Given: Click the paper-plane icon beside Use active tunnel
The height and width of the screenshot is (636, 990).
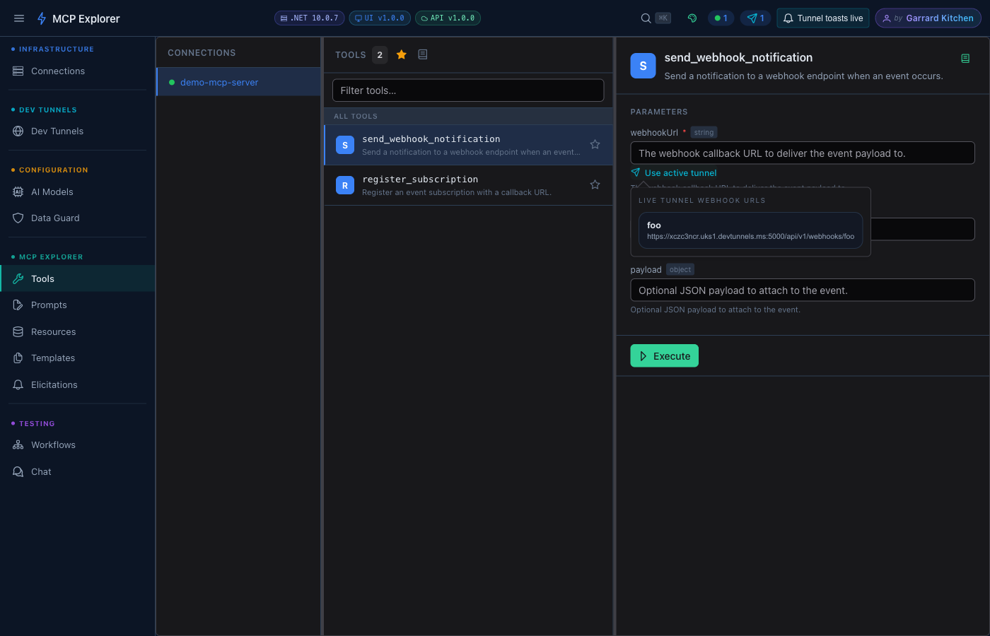Looking at the screenshot, I should pyautogui.click(x=636, y=172).
